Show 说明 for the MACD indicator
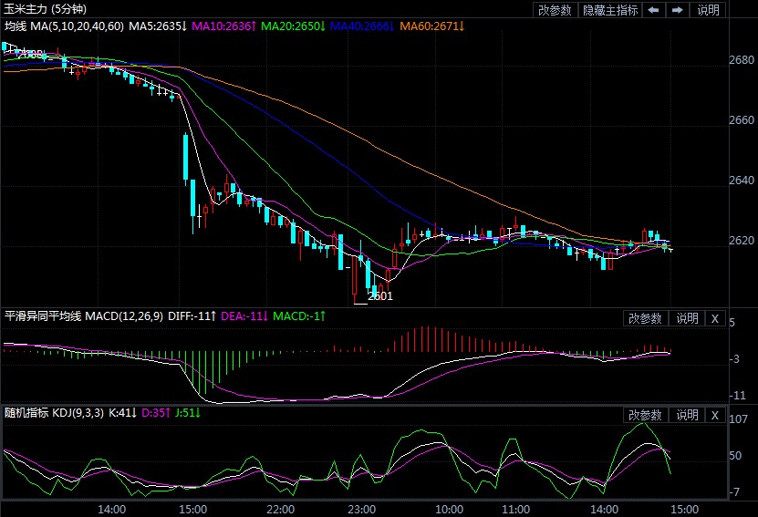This screenshot has height=517, width=758. [686, 318]
